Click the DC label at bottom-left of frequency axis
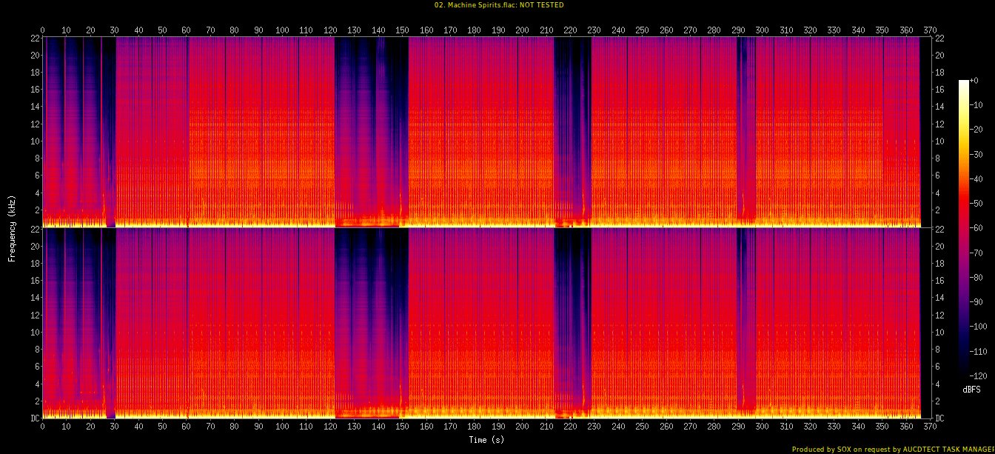This screenshot has height=454, width=995. click(34, 418)
